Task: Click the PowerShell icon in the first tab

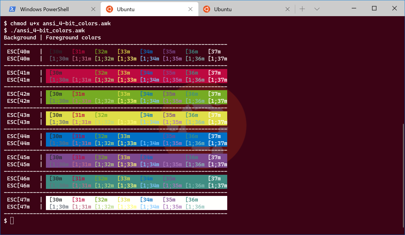Action: point(12,9)
